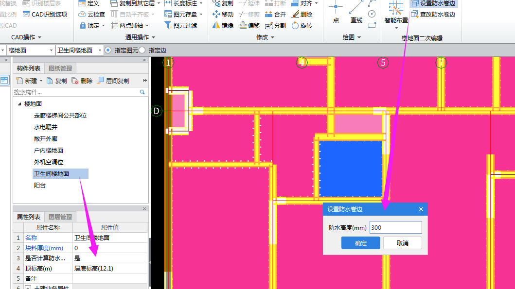Image resolution: width=515 pixels, height=289 pixels.
Task: Select the 直线 line drawing tool
Action: [x=356, y=12]
